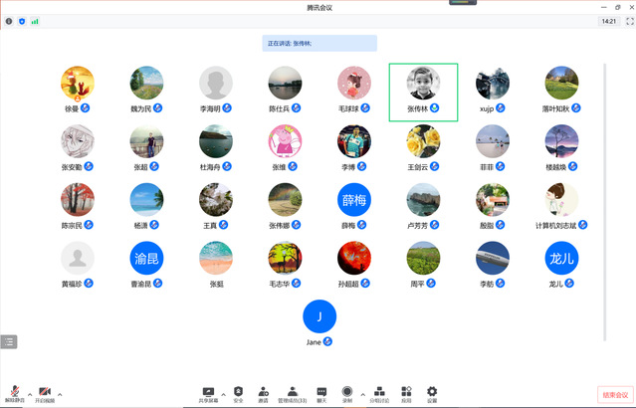Click the red End Meeting button

614,395
